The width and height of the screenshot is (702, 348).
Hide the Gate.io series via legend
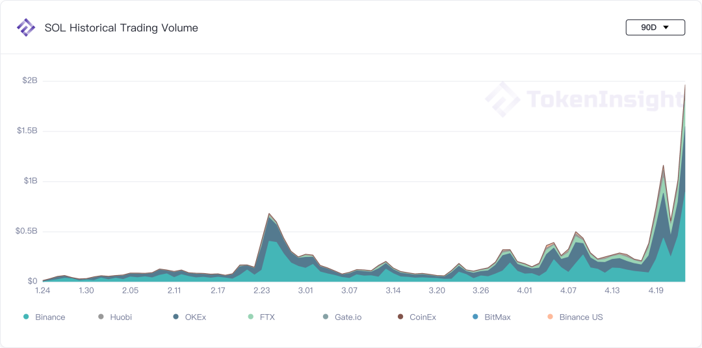pos(342,317)
